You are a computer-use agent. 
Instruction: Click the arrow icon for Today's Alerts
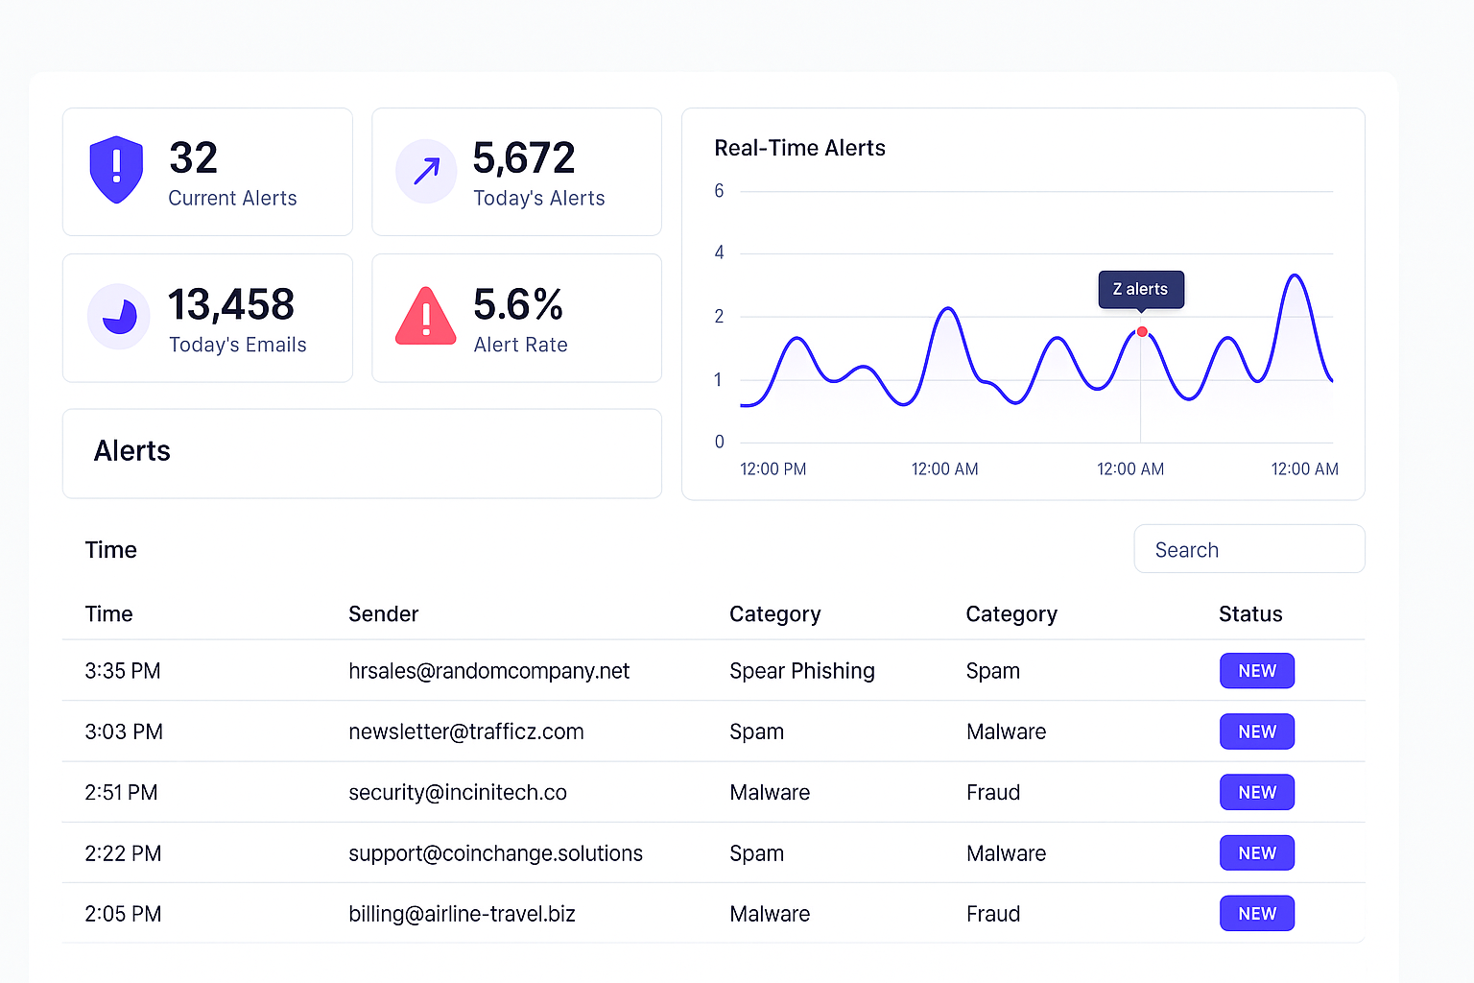point(426,172)
